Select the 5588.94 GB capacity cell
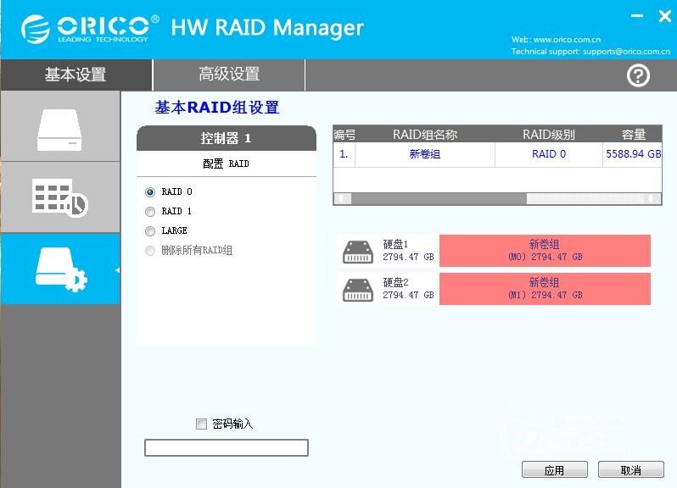Image resolution: width=677 pixels, height=488 pixels. [633, 154]
